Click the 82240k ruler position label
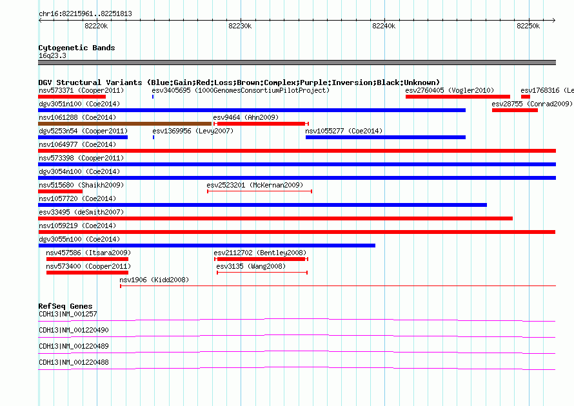The image size is (574, 406). click(384, 26)
